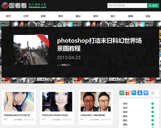
Task: Open the 首页 navigation tab
Action: pos(9,16)
